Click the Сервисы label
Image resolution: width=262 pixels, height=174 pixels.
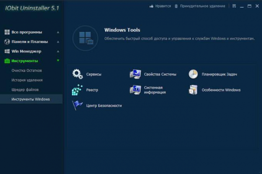coord(94,74)
